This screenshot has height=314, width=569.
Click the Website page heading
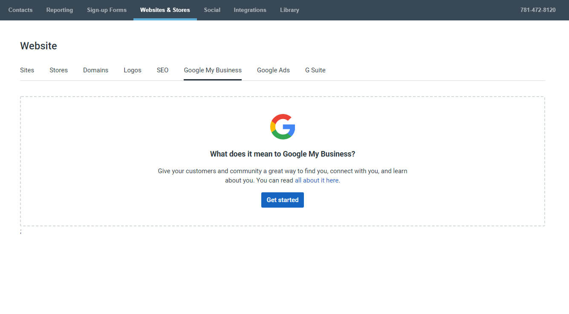tap(38, 46)
